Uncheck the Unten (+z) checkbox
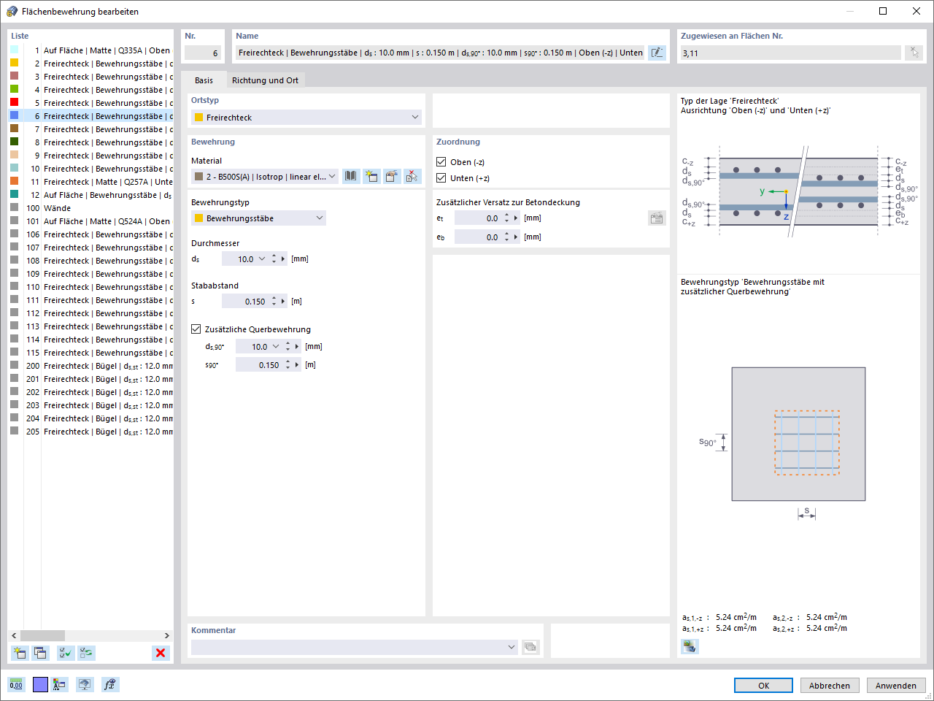Screen dimensions: 934x701 point(441,178)
